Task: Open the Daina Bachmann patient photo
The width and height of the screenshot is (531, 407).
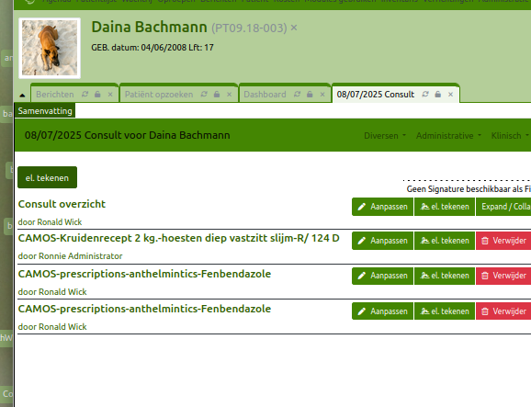Action: pyautogui.click(x=50, y=48)
